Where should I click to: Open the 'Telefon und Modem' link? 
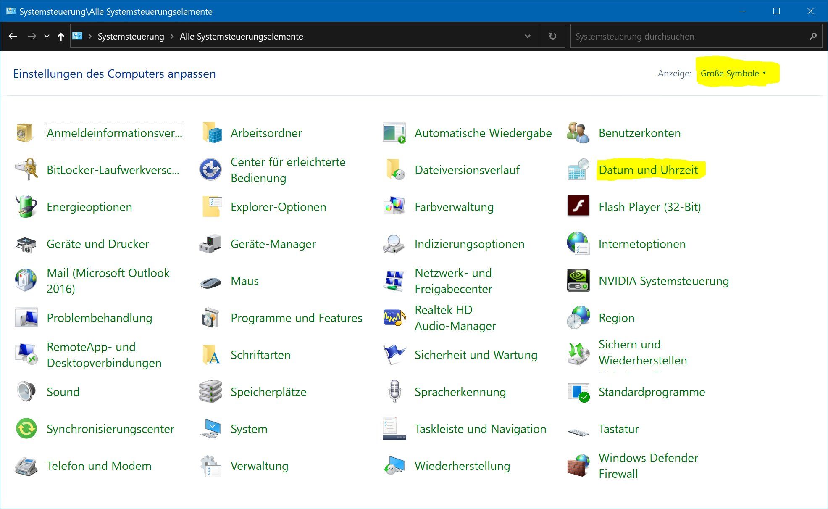click(99, 466)
